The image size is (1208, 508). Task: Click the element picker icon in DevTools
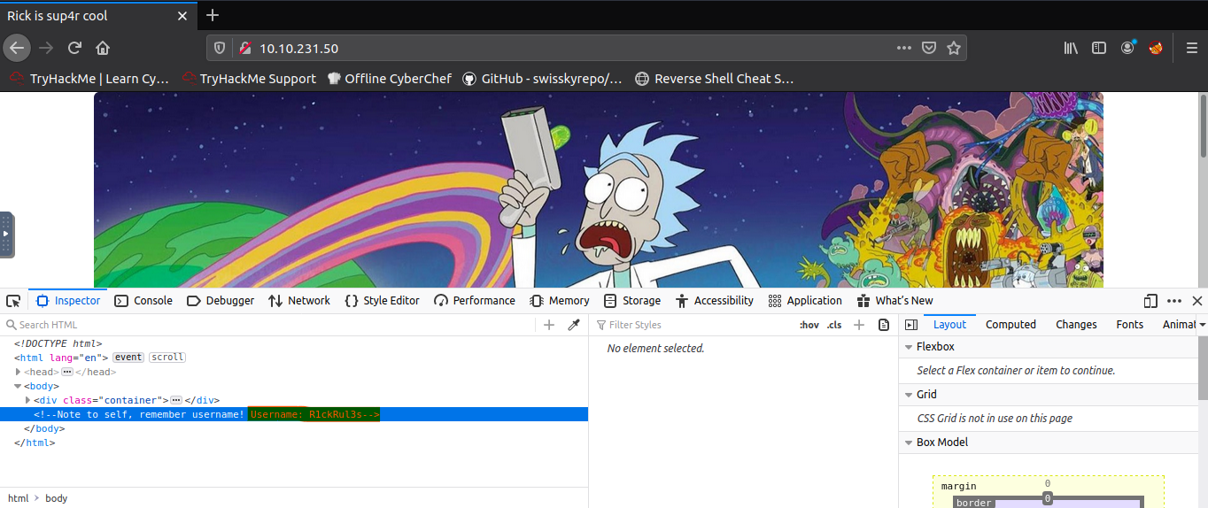click(x=12, y=301)
